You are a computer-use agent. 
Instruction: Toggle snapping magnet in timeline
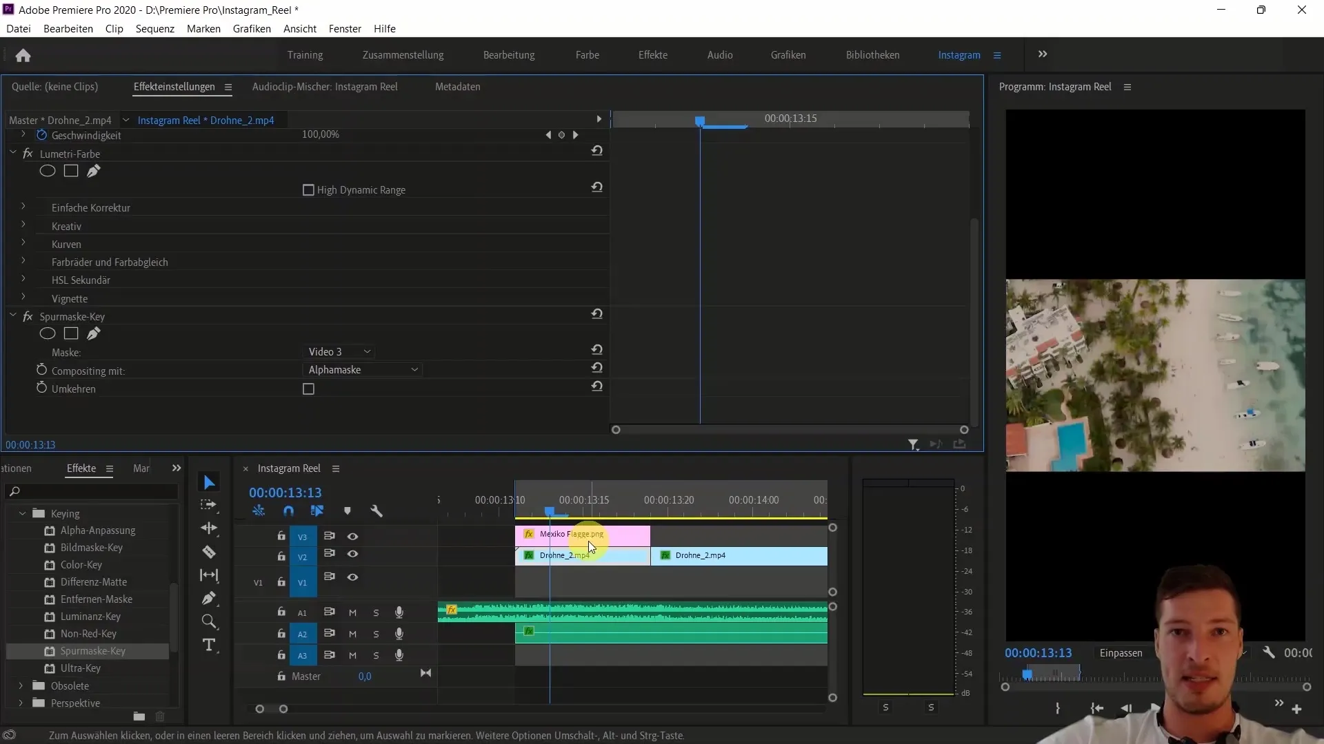pos(288,511)
